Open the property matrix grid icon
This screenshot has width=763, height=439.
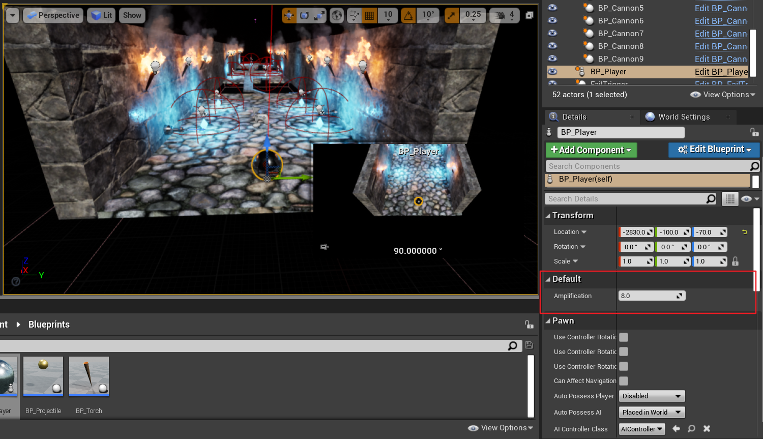(x=730, y=199)
